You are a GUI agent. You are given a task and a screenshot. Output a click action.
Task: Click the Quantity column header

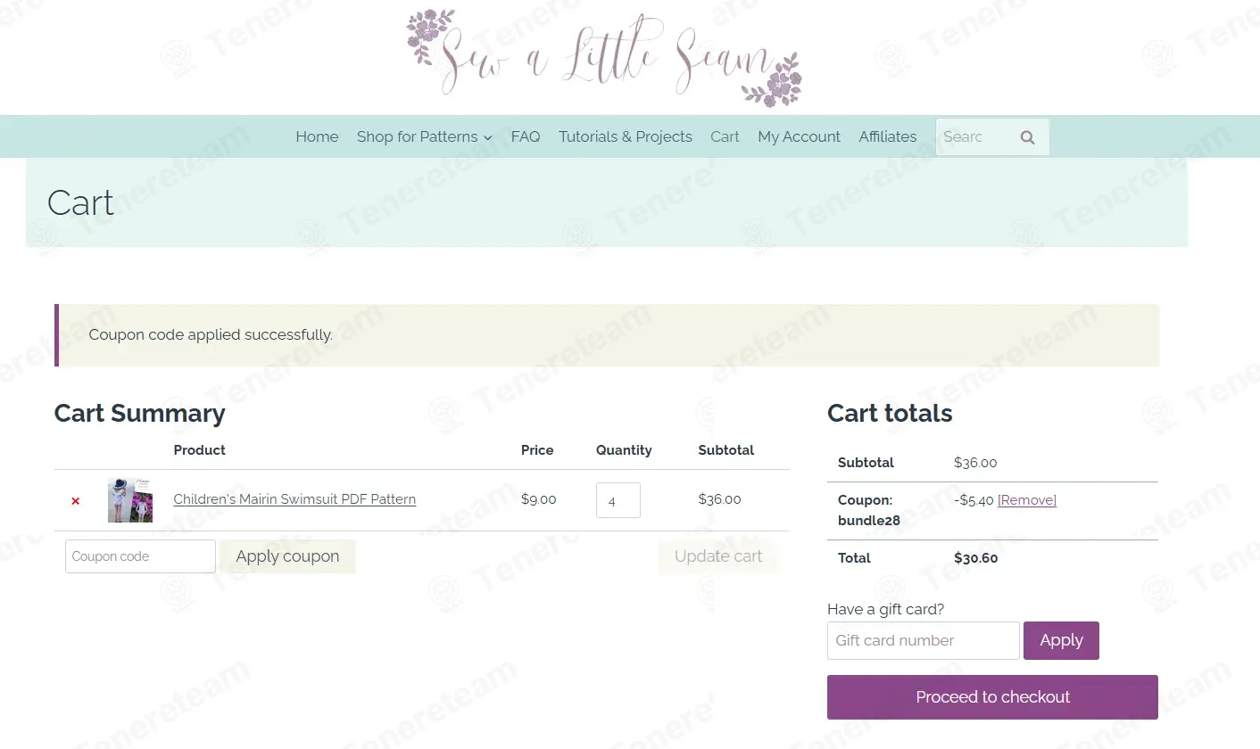point(624,450)
